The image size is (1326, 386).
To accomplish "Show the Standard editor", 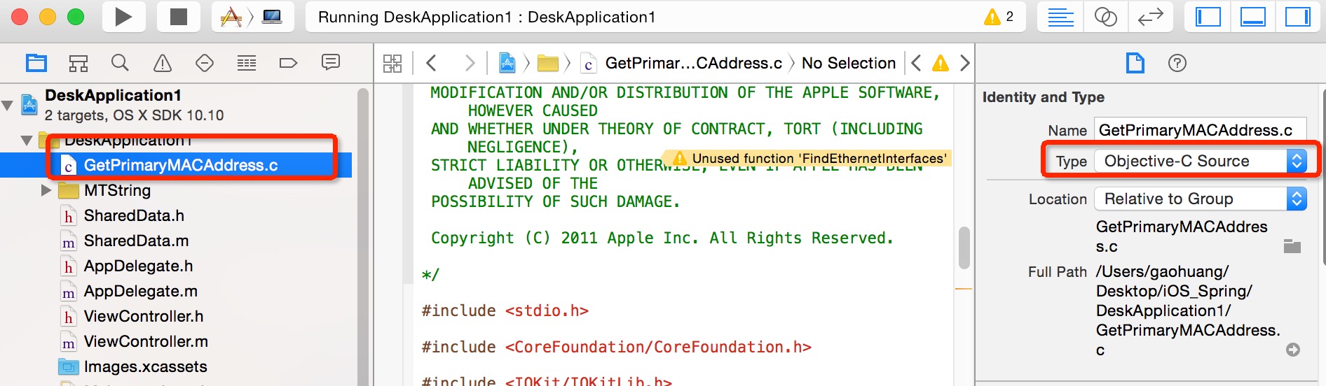I will 1060,17.
